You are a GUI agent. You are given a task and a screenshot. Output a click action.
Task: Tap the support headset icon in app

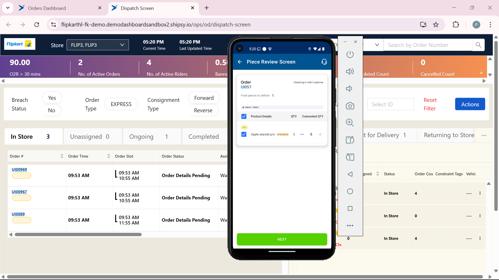tap(324, 62)
